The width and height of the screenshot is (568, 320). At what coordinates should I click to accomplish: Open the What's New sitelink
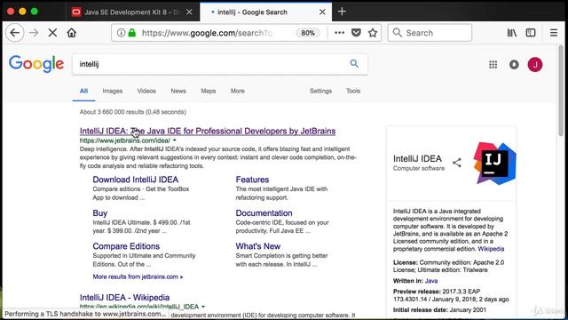click(258, 246)
